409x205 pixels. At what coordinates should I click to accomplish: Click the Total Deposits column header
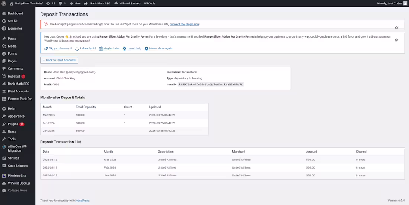tap(86, 107)
